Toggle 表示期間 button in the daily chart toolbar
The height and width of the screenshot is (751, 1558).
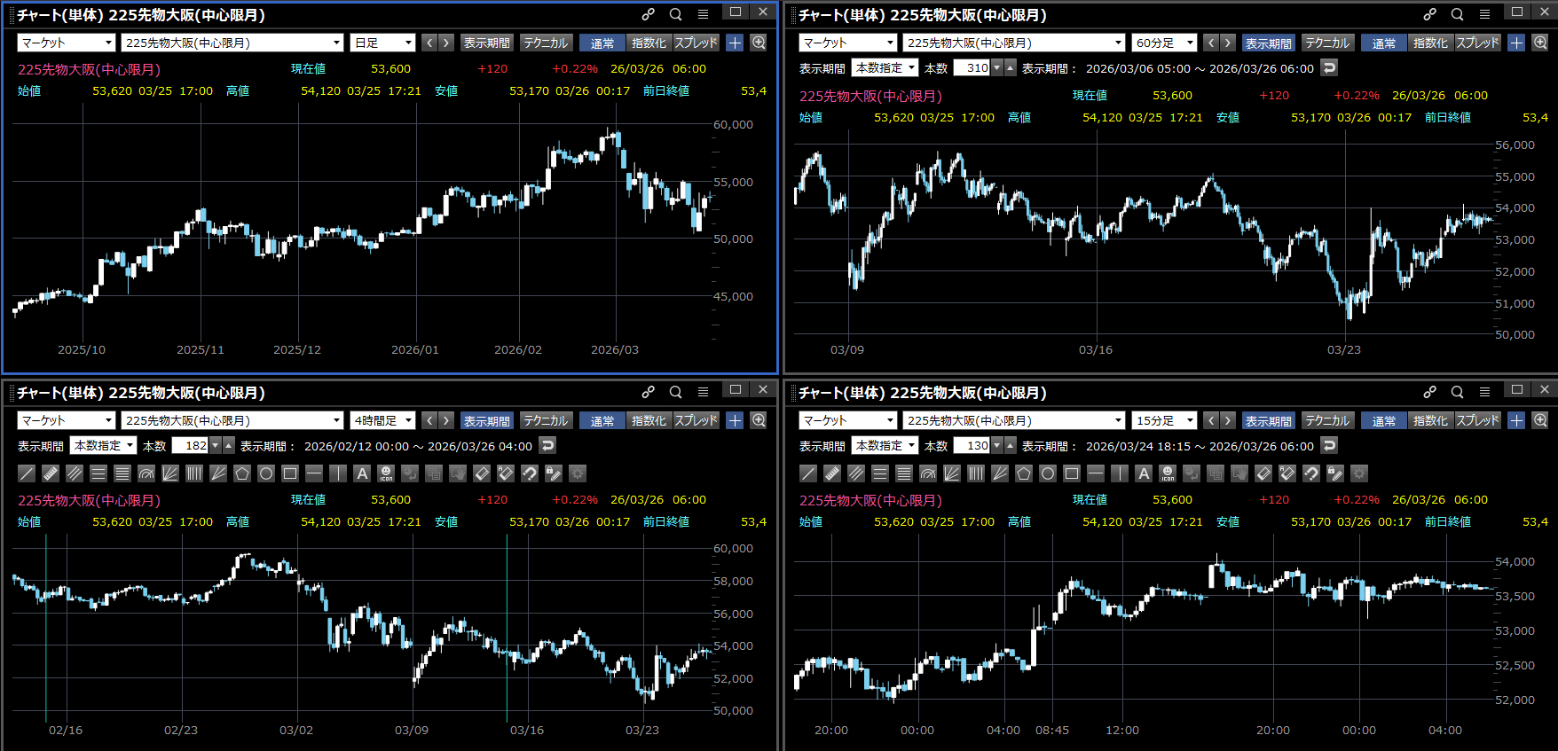tap(486, 43)
